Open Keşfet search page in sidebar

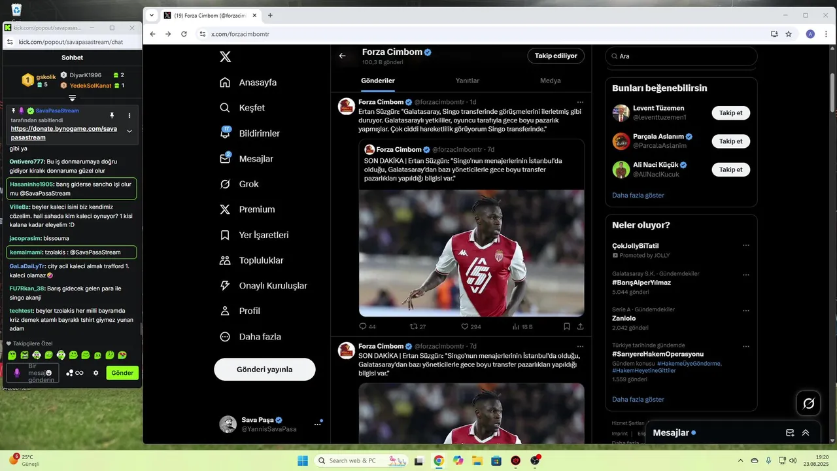point(243,108)
